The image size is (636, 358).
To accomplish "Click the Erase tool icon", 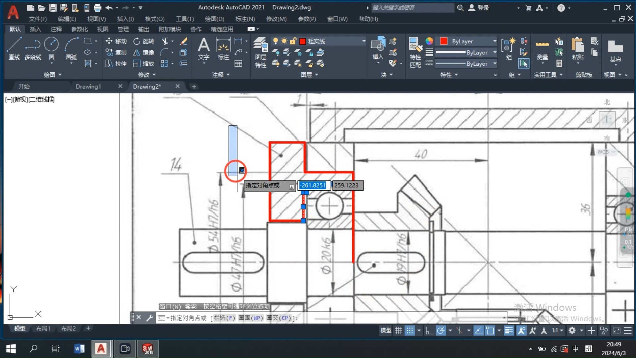I will 184,41.
